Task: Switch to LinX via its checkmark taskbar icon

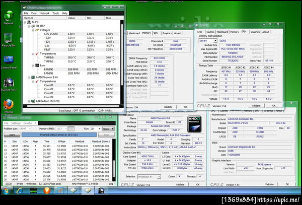Action: coord(60,191)
